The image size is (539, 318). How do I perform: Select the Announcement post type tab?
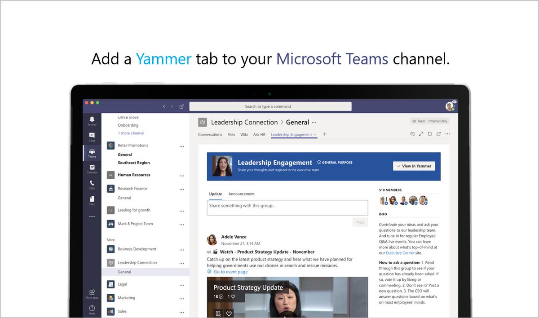[x=242, y=194]
